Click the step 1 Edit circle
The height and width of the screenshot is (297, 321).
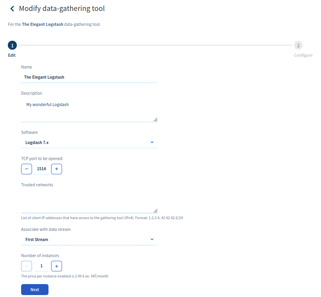(12, 45)
